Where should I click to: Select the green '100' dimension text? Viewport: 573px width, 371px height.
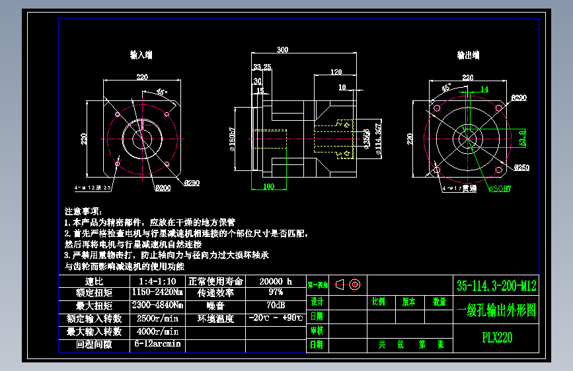268,186
